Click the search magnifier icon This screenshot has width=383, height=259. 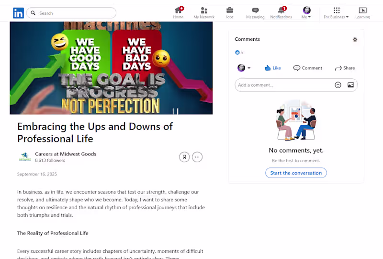coord(33,13)
